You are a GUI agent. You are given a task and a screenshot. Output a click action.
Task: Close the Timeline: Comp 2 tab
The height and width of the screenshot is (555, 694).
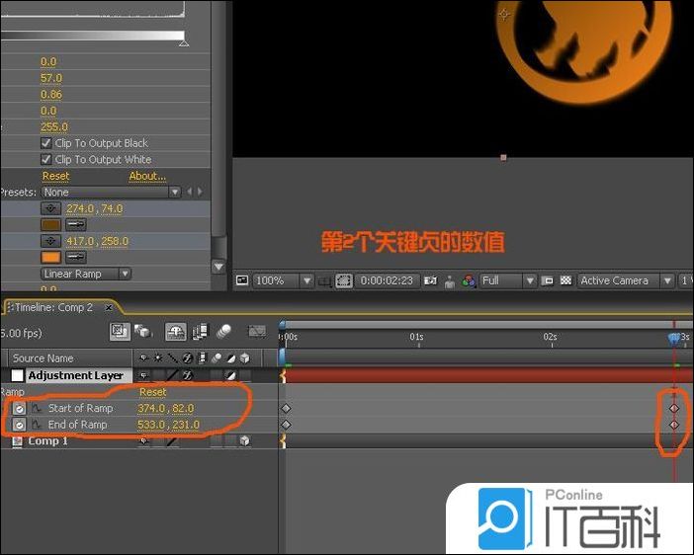pyautogui.click(x=108, y=307)
